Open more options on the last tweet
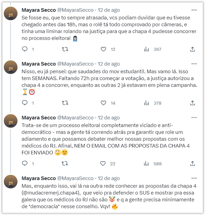This screenshot has width=205, height=215. pyautogui.click(x=194, y=178)
